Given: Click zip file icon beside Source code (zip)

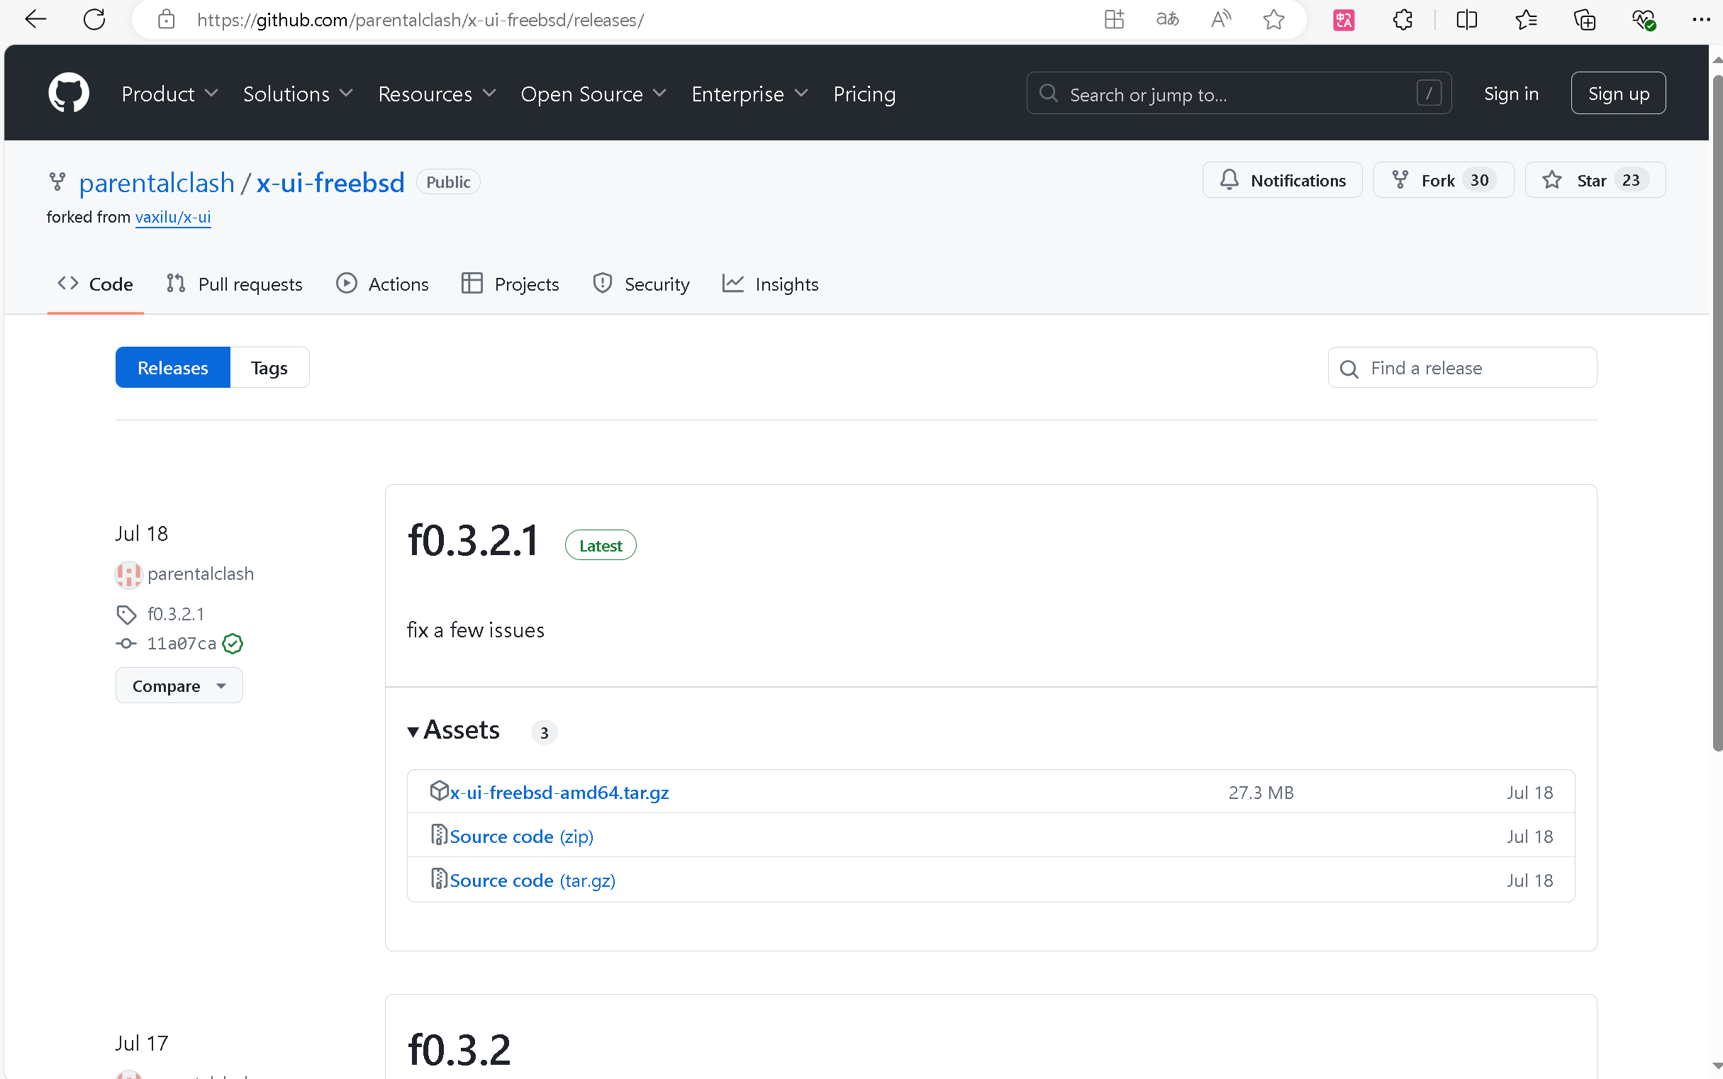Looking at the screenshot, I should pos(439,834).
